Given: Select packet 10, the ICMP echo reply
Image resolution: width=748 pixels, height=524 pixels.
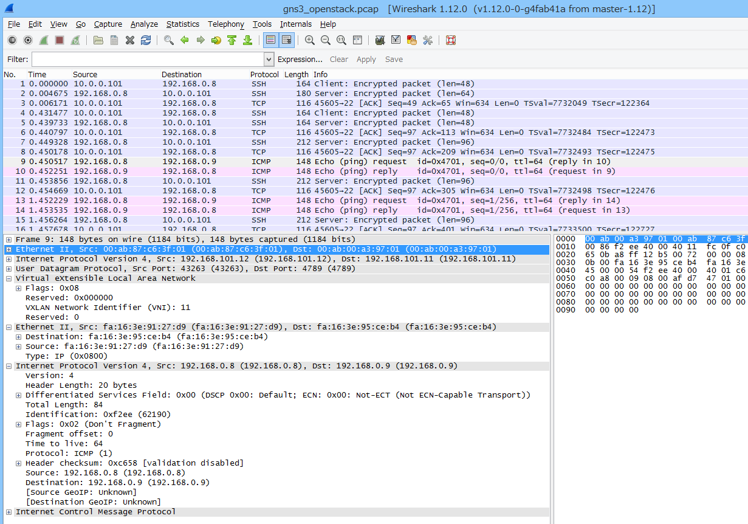Looking at the screenshot, I should click(182, 171).
